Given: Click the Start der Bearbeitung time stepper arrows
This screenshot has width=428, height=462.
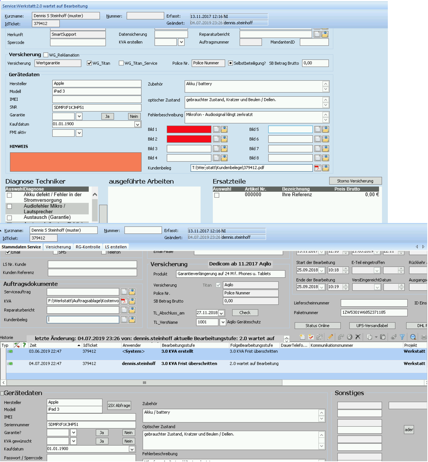Looking at the screenshot, I should [345, 270].
